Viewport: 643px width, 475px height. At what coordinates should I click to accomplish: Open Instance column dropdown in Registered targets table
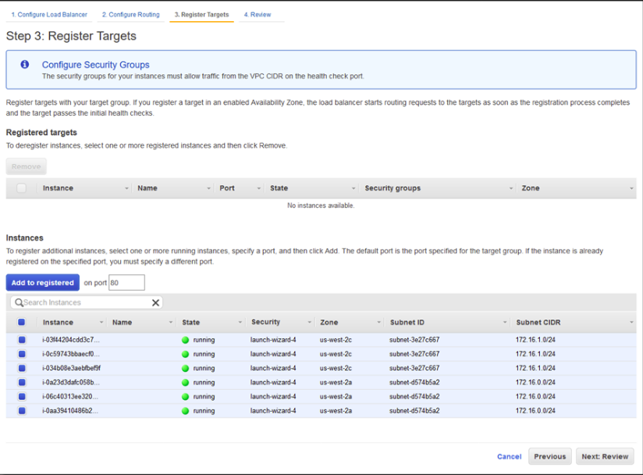pos(126,188)
